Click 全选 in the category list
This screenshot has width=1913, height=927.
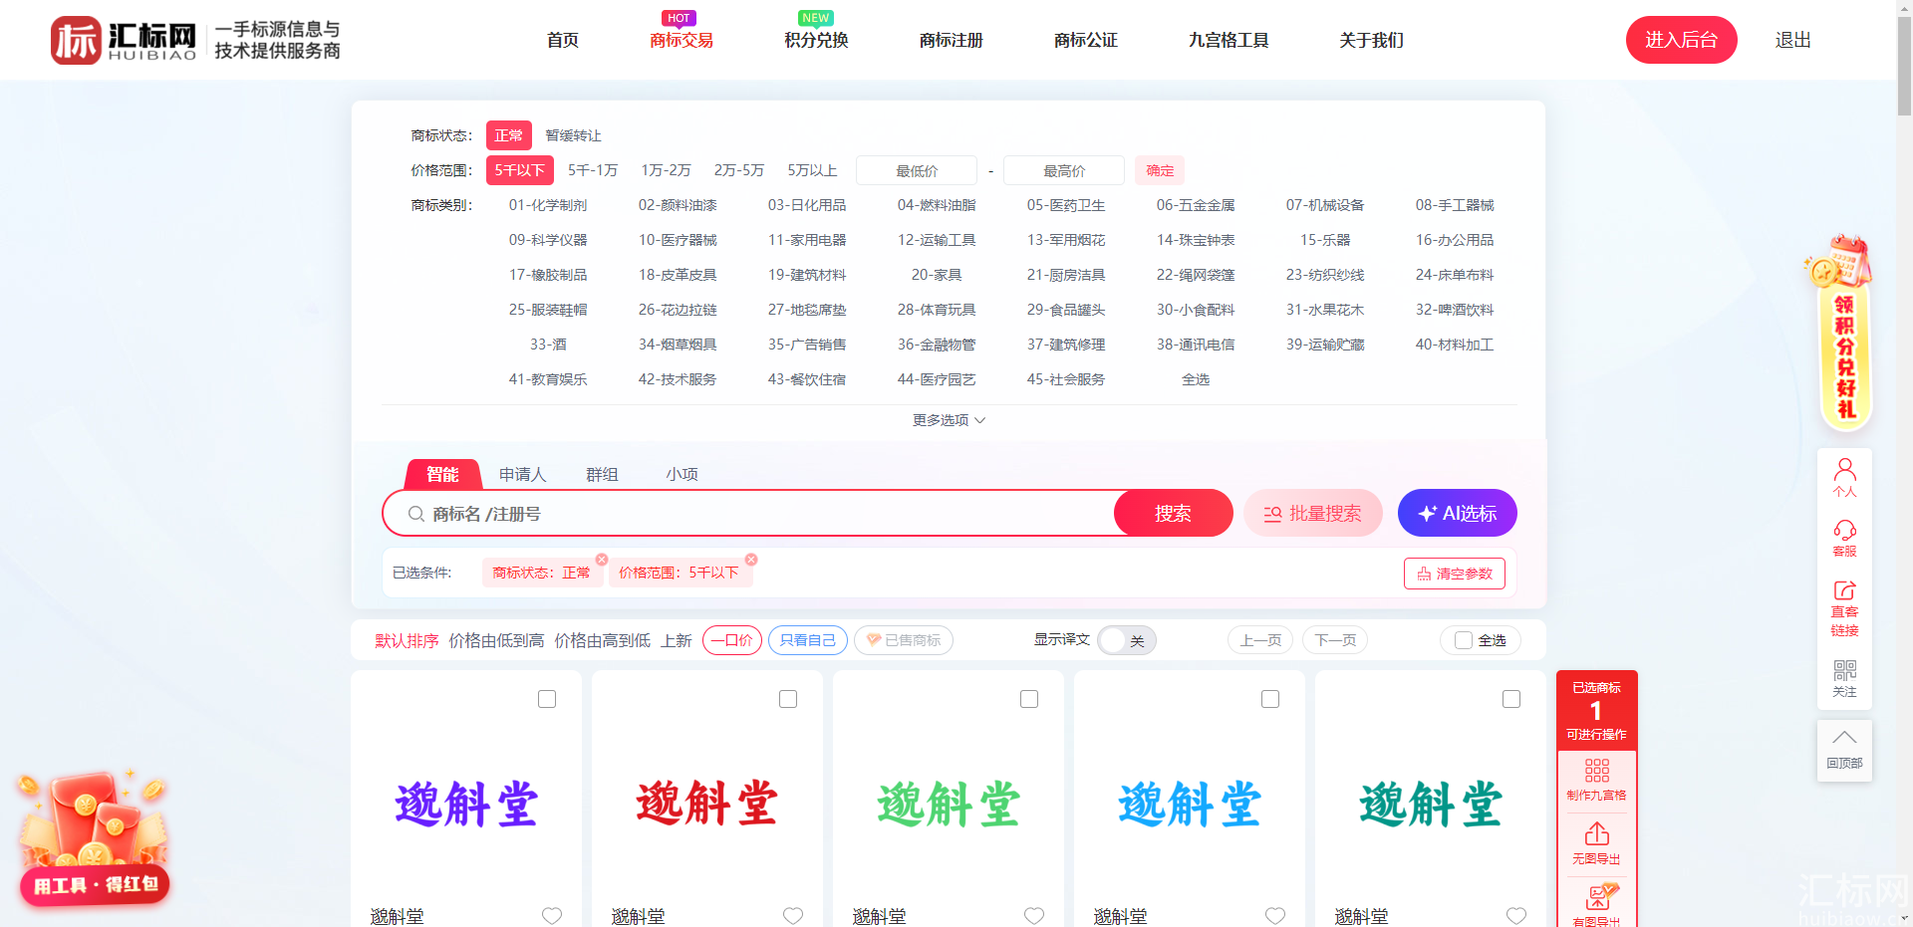[1196, 379]
